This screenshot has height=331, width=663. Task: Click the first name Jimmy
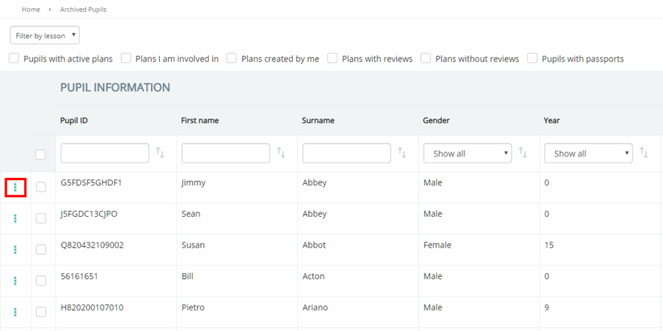[193, 183]
